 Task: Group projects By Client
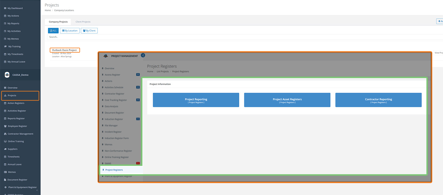tap(89, 31)
